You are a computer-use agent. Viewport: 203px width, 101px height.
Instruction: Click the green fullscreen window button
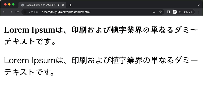click(13, 4)
